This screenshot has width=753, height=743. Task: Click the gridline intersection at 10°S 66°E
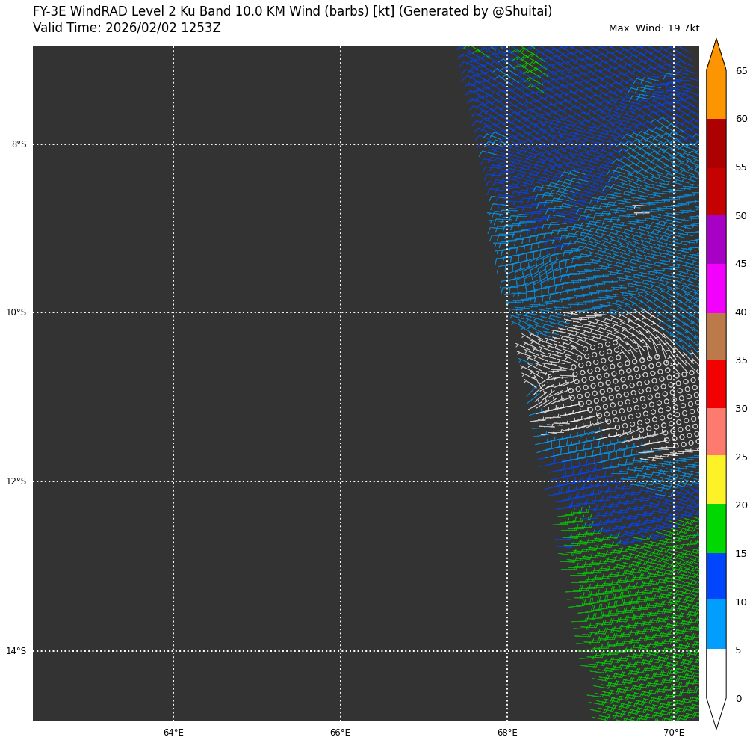(x=341, y=312)
